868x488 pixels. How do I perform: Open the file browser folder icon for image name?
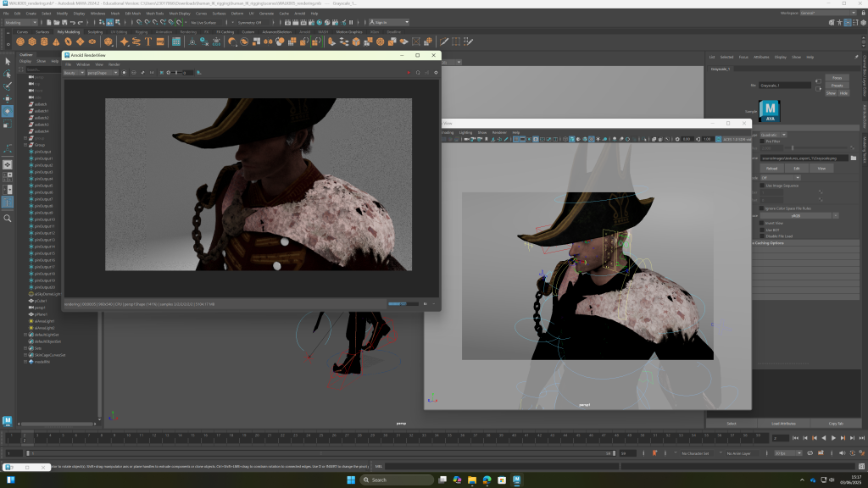tap(853, 158)
